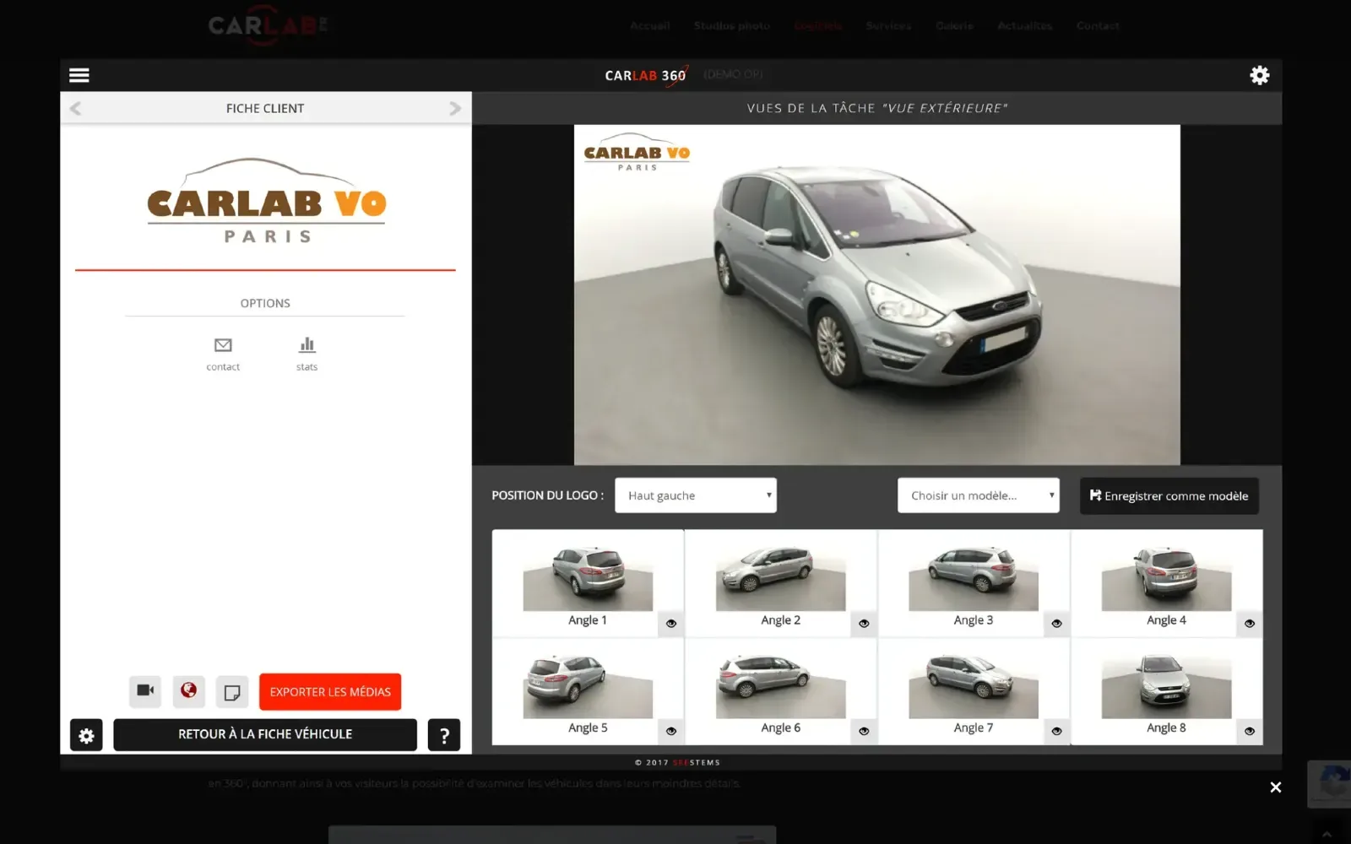Toggle visibility of Angle 7
Viewport: 1351px width, 844px height.
pos(1056,731)
